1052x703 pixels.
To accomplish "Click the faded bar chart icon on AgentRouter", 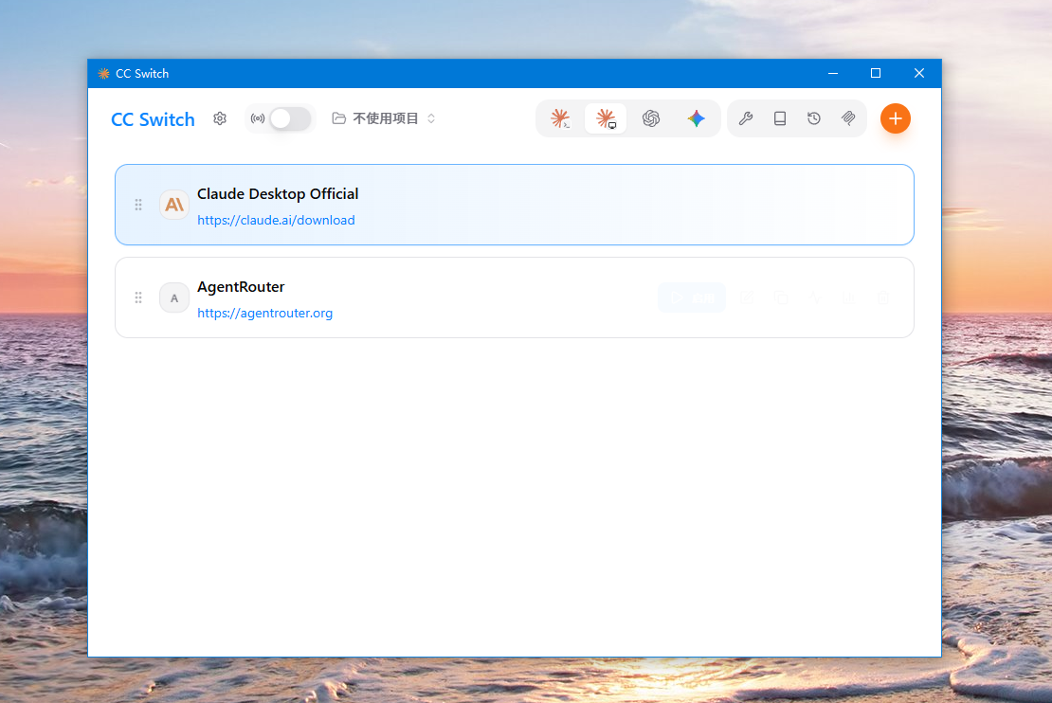I will [x=849, y=297].
